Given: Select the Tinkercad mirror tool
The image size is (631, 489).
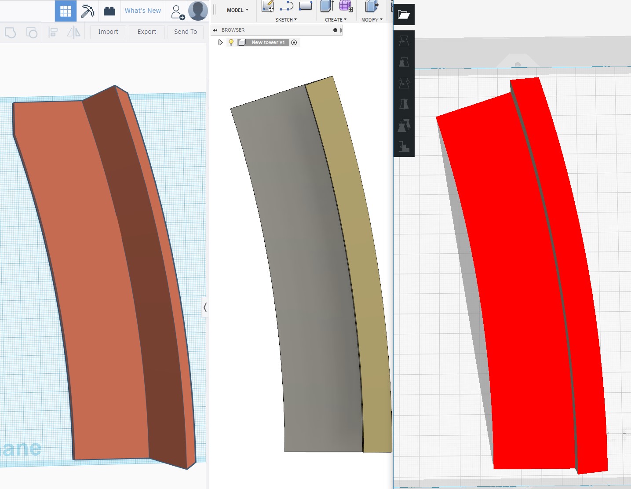Looking at the screenshot, I should pos(74,32).
